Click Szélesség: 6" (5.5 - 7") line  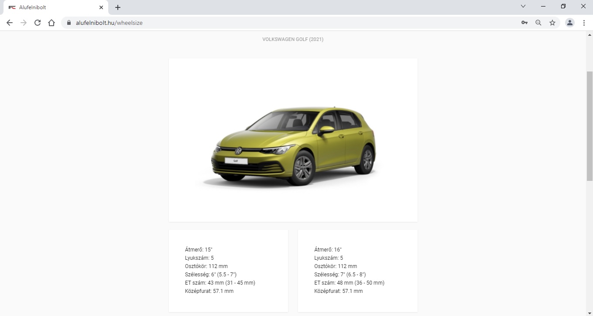click(x=211, y=275)
